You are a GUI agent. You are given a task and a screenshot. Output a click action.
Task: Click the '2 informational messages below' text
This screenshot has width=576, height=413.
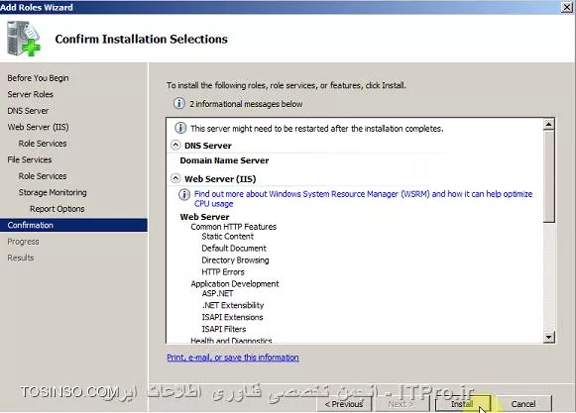pyautogui.click(x=246, y=104)
